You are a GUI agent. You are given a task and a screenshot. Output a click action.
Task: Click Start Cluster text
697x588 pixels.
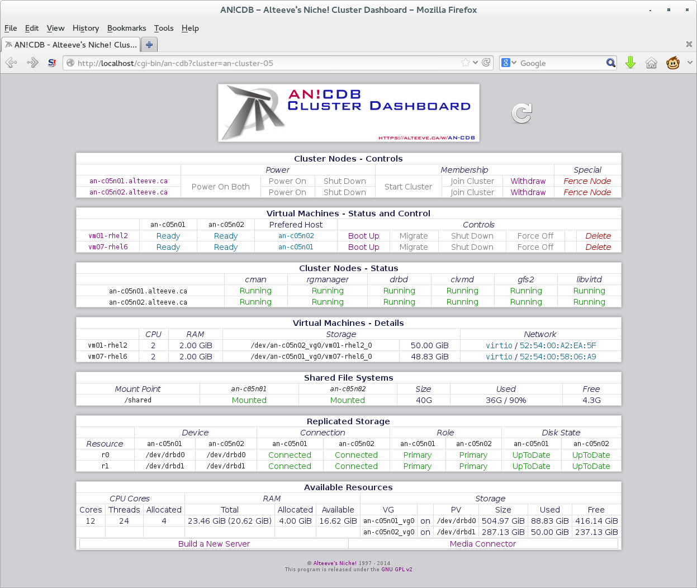pyautogui.click(x=408, y=187)
